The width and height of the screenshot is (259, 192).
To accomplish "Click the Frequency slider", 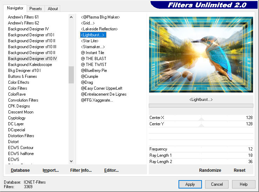I will pos(201,149).
